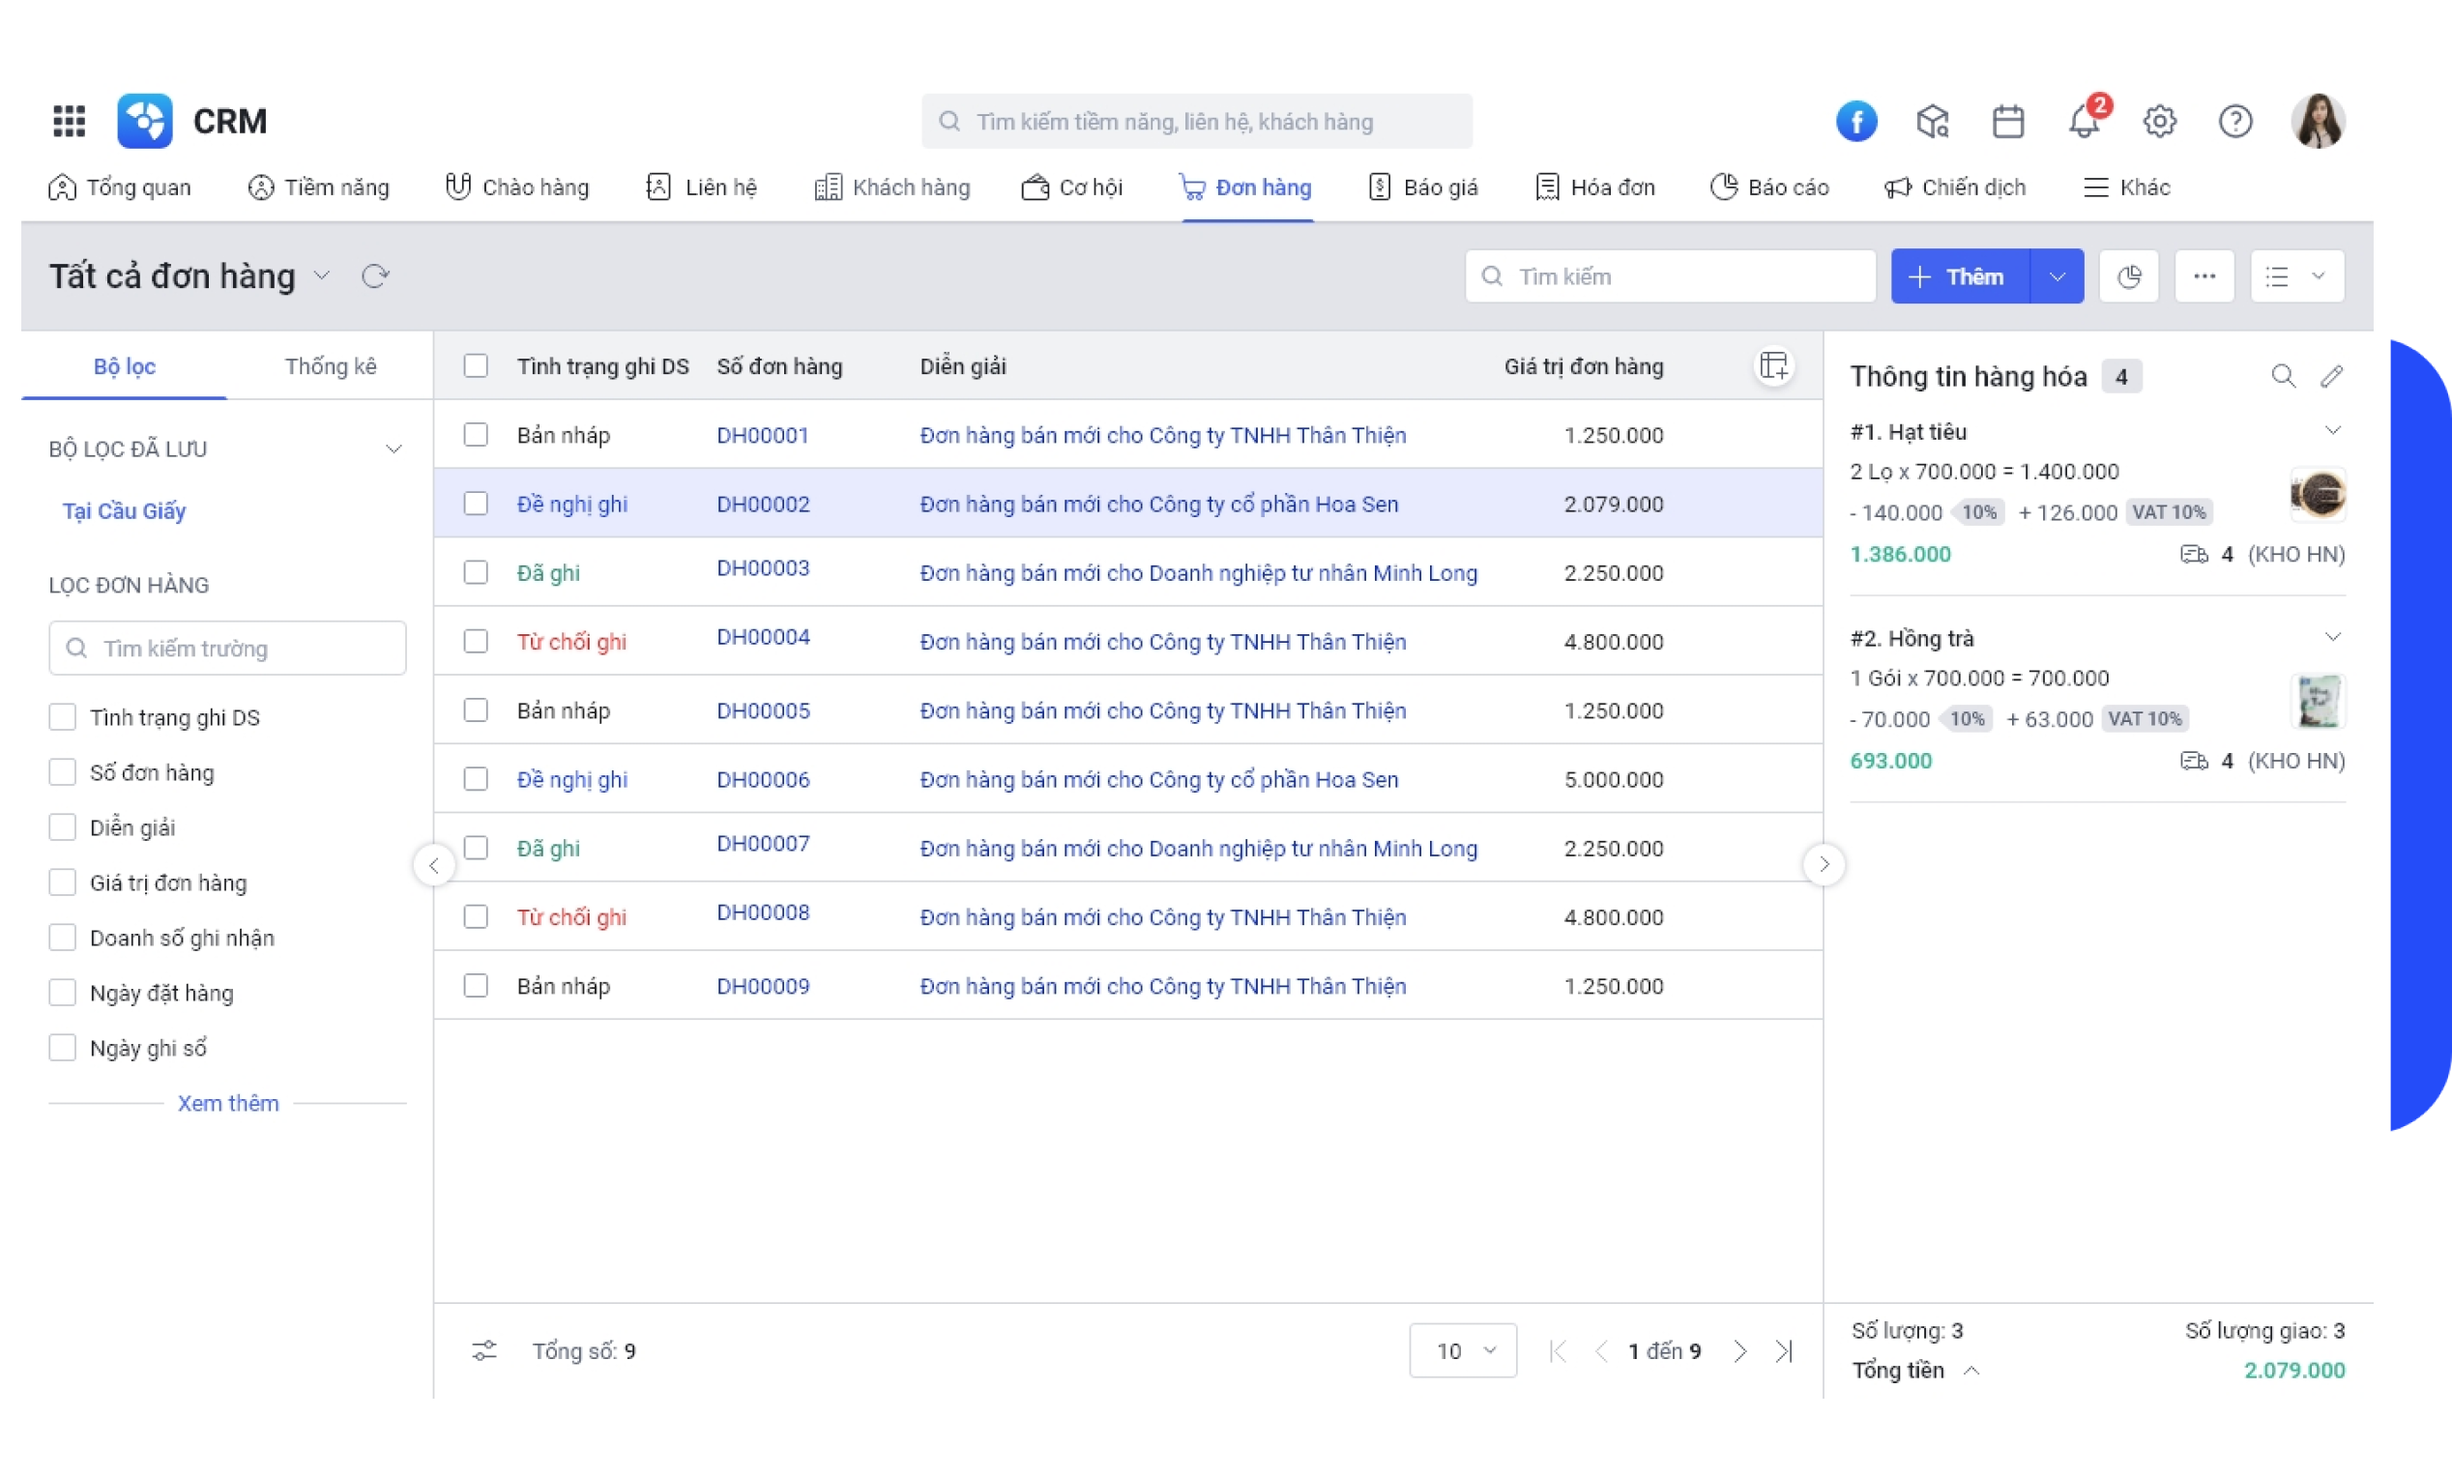Click the Hạt tiêu product thumbnail

[x=2318, y=494]
